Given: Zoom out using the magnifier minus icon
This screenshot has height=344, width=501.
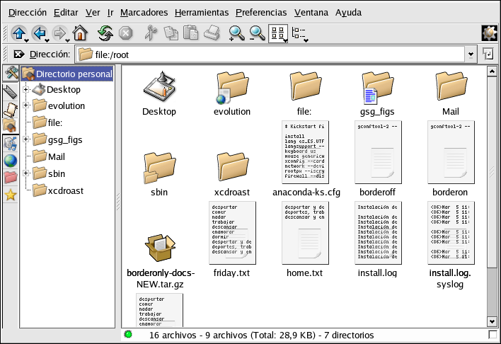Looking at the screenshot, I should coord(257,33).
